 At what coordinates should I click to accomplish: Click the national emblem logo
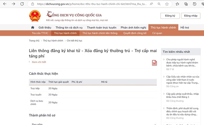(x=35, y=16)
